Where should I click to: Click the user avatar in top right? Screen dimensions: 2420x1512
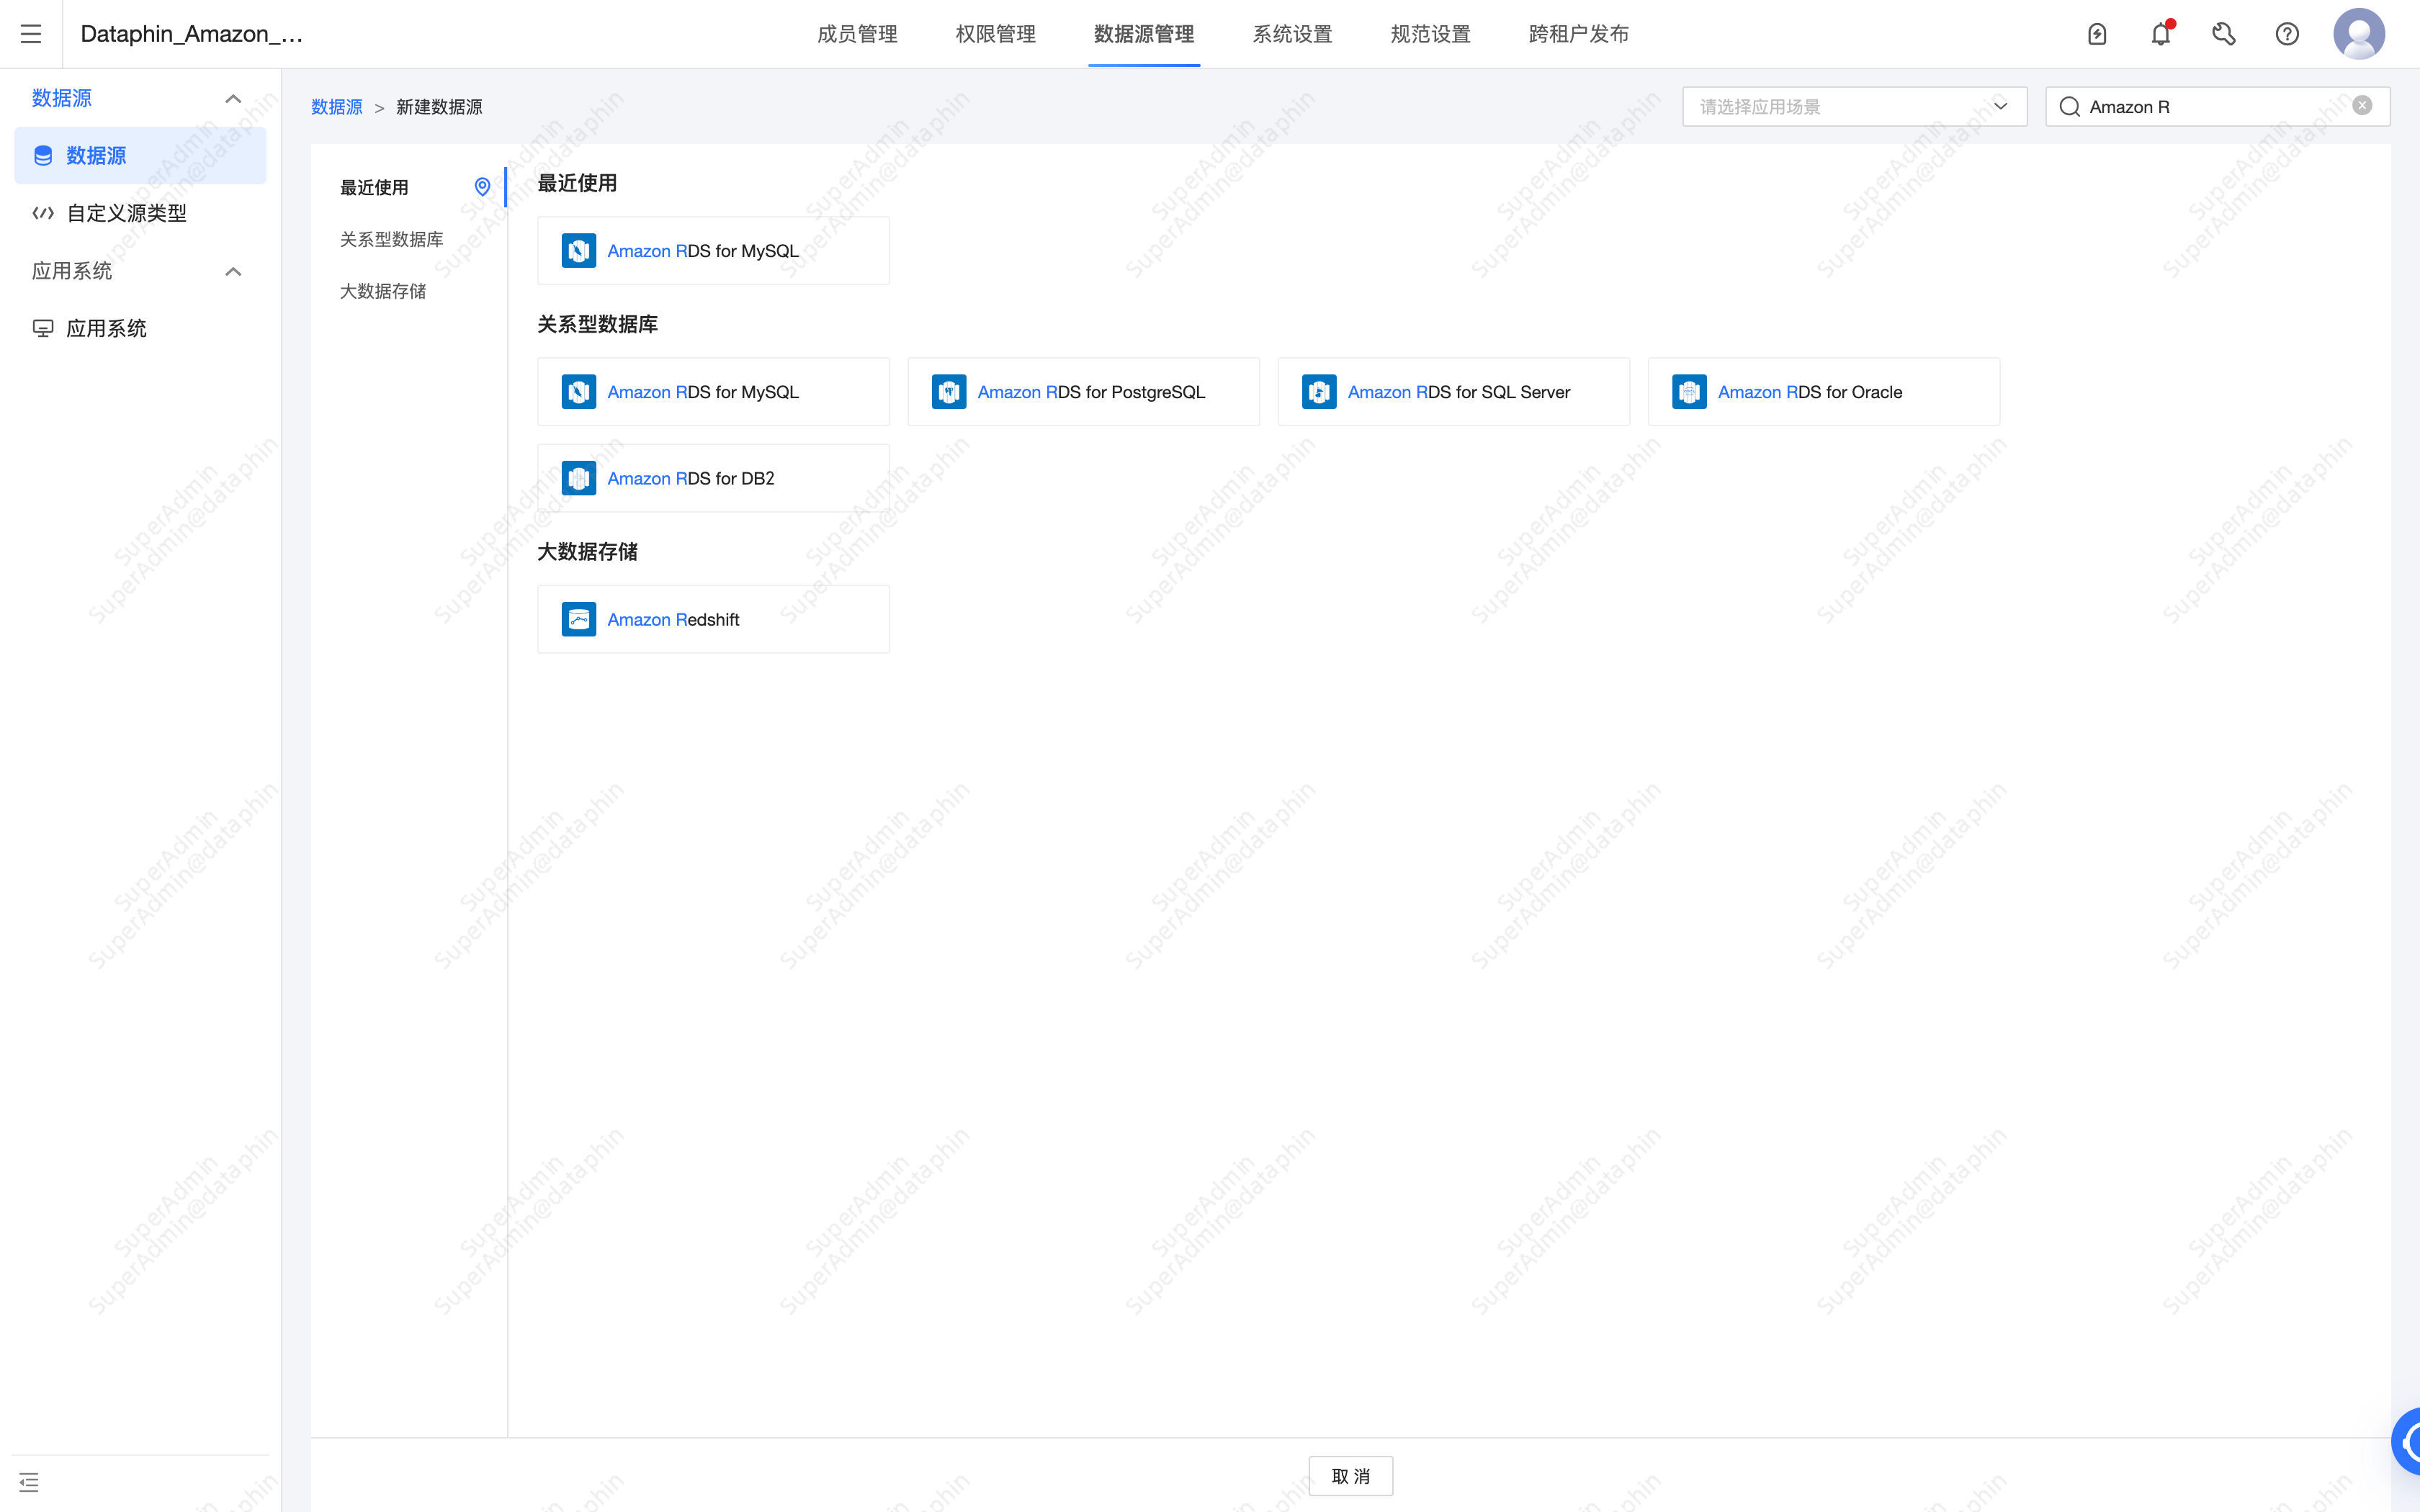[2357, 33]
